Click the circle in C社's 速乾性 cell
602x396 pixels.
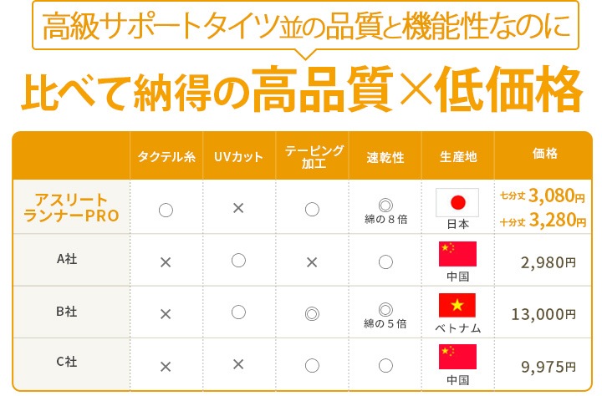tap(385, 365)
